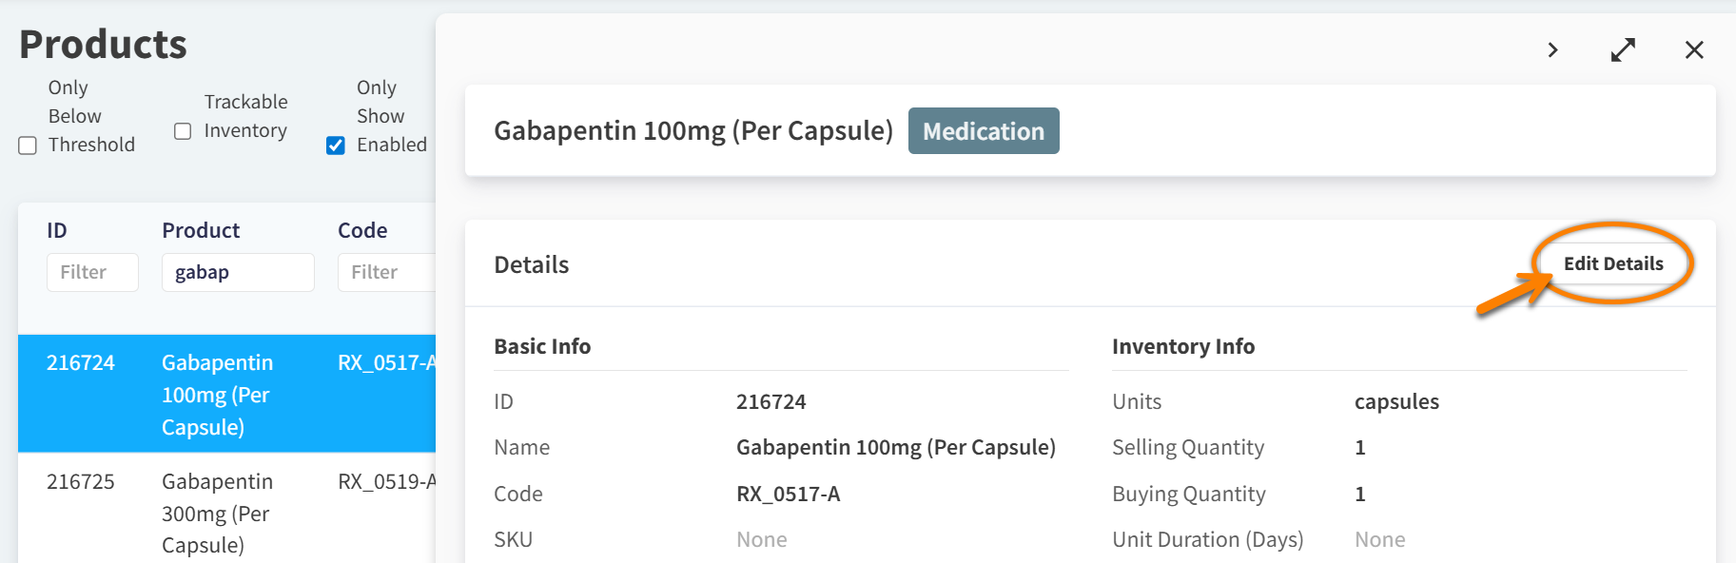Select highlighted Gabapentin 100mg product row
This screenshot has width=1736, height=563.
(217, 394)
